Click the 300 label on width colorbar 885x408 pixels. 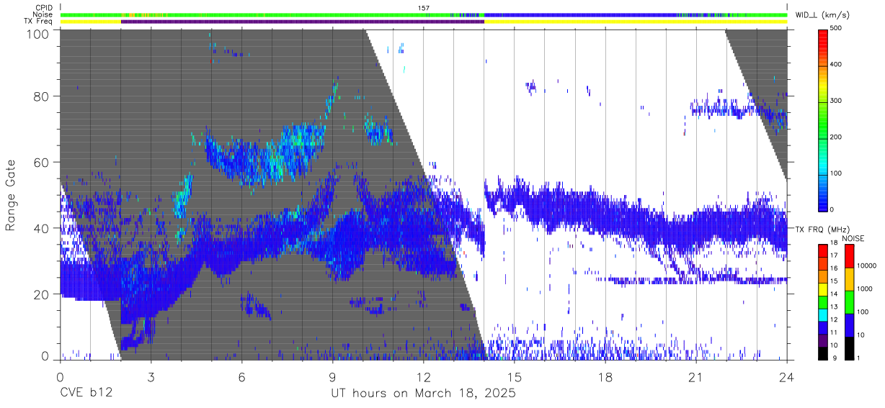[x=836, y=100]
